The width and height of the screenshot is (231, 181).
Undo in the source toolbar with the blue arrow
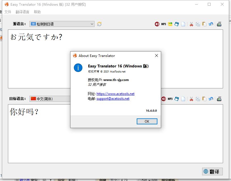click(x=211, y=24)
